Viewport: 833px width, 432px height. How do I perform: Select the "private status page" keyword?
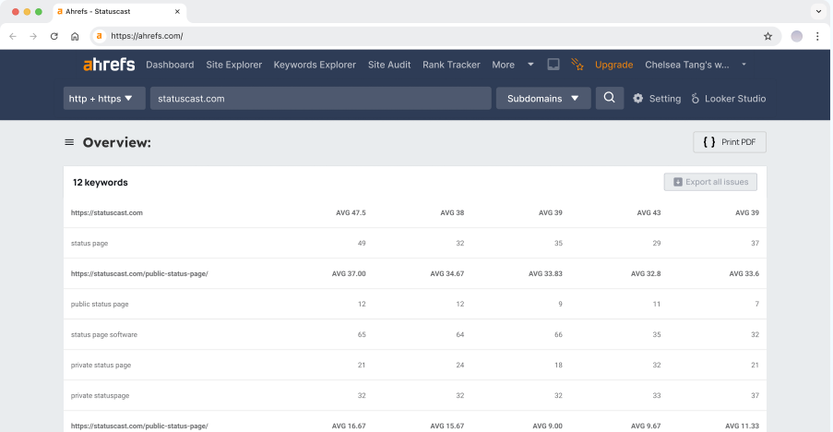(x=101, y=365)
